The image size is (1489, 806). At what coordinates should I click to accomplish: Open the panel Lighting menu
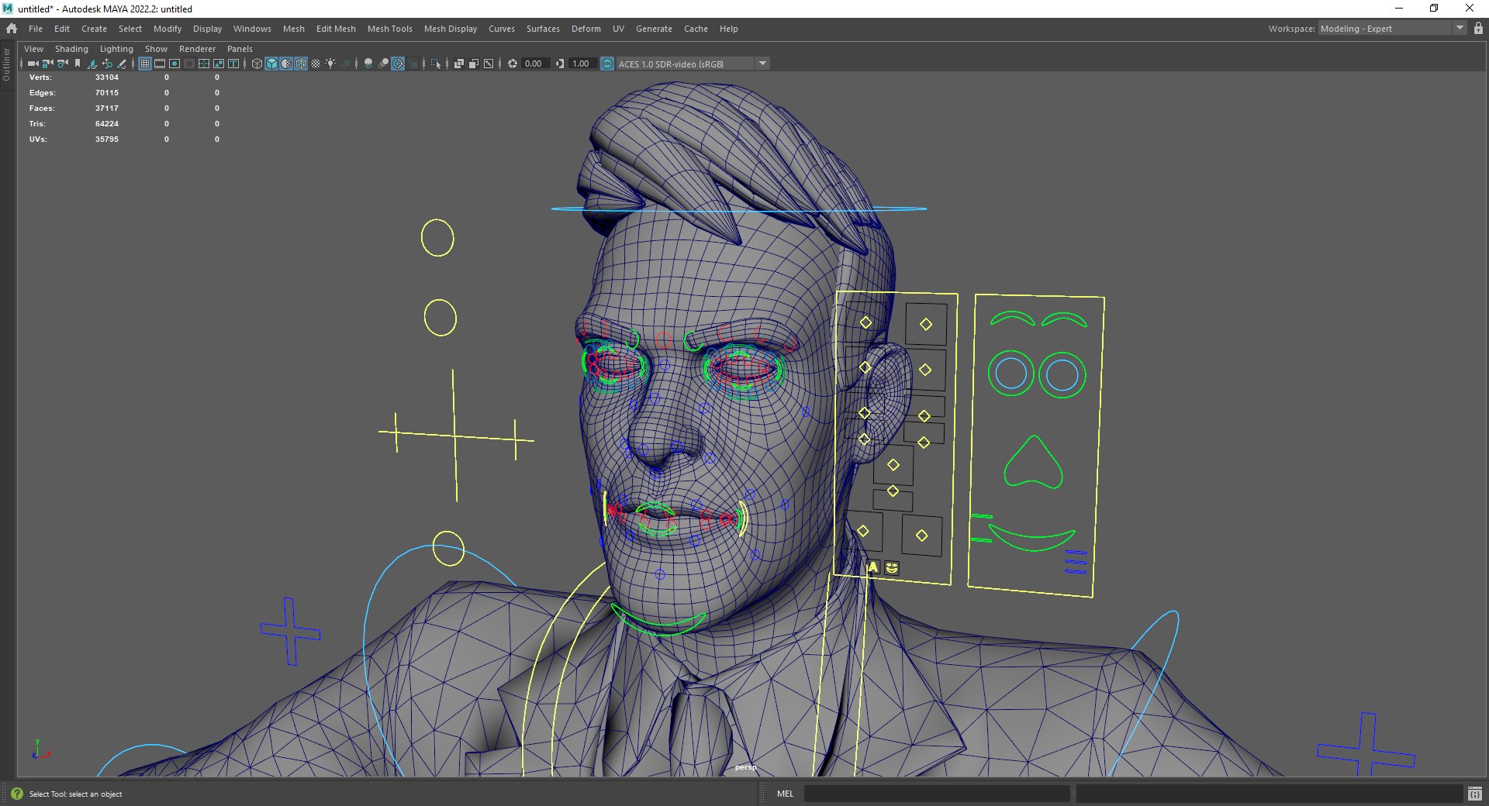(116, 49)
